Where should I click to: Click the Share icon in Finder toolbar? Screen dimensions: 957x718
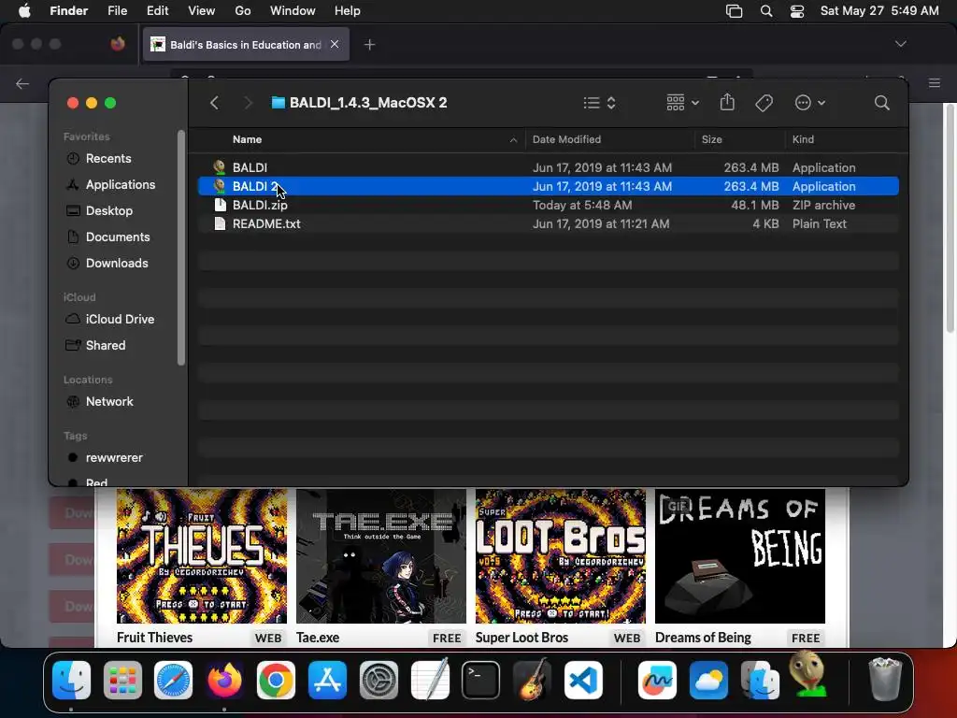[727, 102]
